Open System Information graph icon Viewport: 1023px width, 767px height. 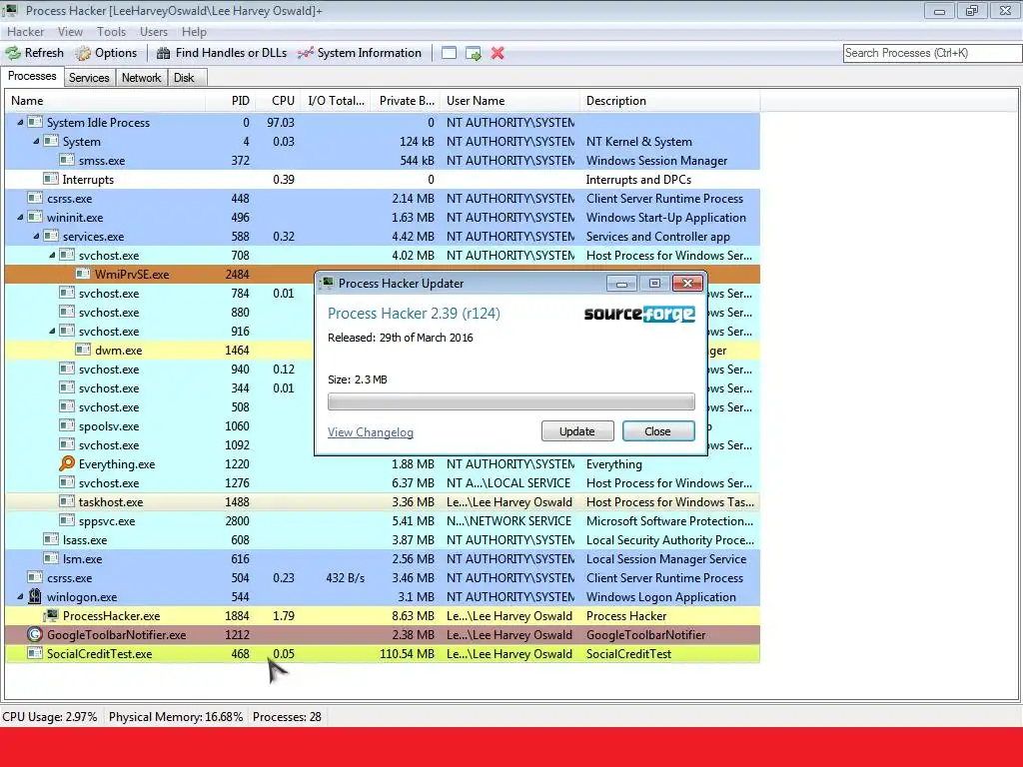tap(306, 53)
